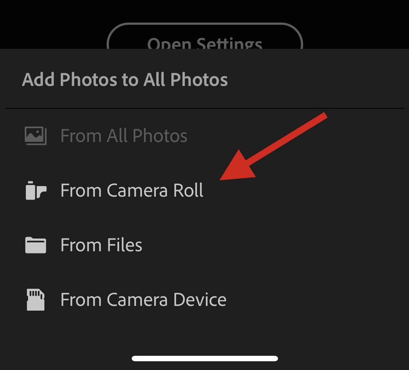Viewport: 409px width, 370px height.
Task: Tap the folder icon beside From Files
Action: coord(36,245)
